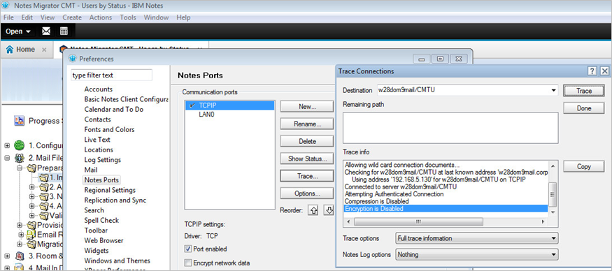Enable Encrypt network data checkbox
The image size is (612, 271).
click(188, 263)
